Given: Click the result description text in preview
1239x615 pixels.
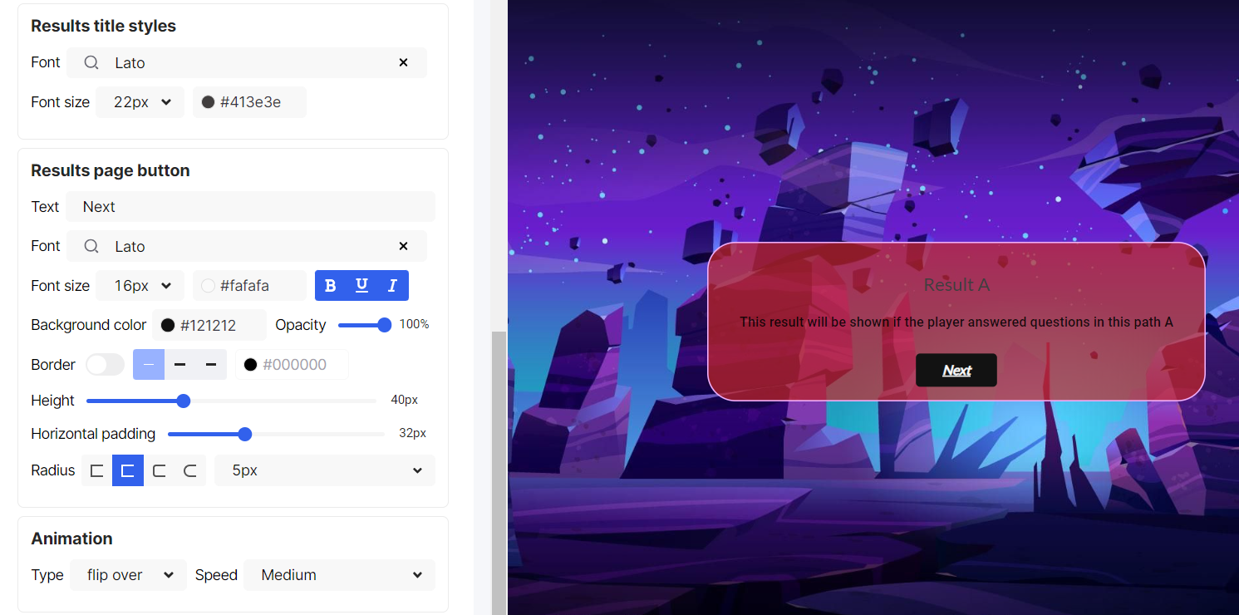Looking at the screenshot, I should click(956, 322).
